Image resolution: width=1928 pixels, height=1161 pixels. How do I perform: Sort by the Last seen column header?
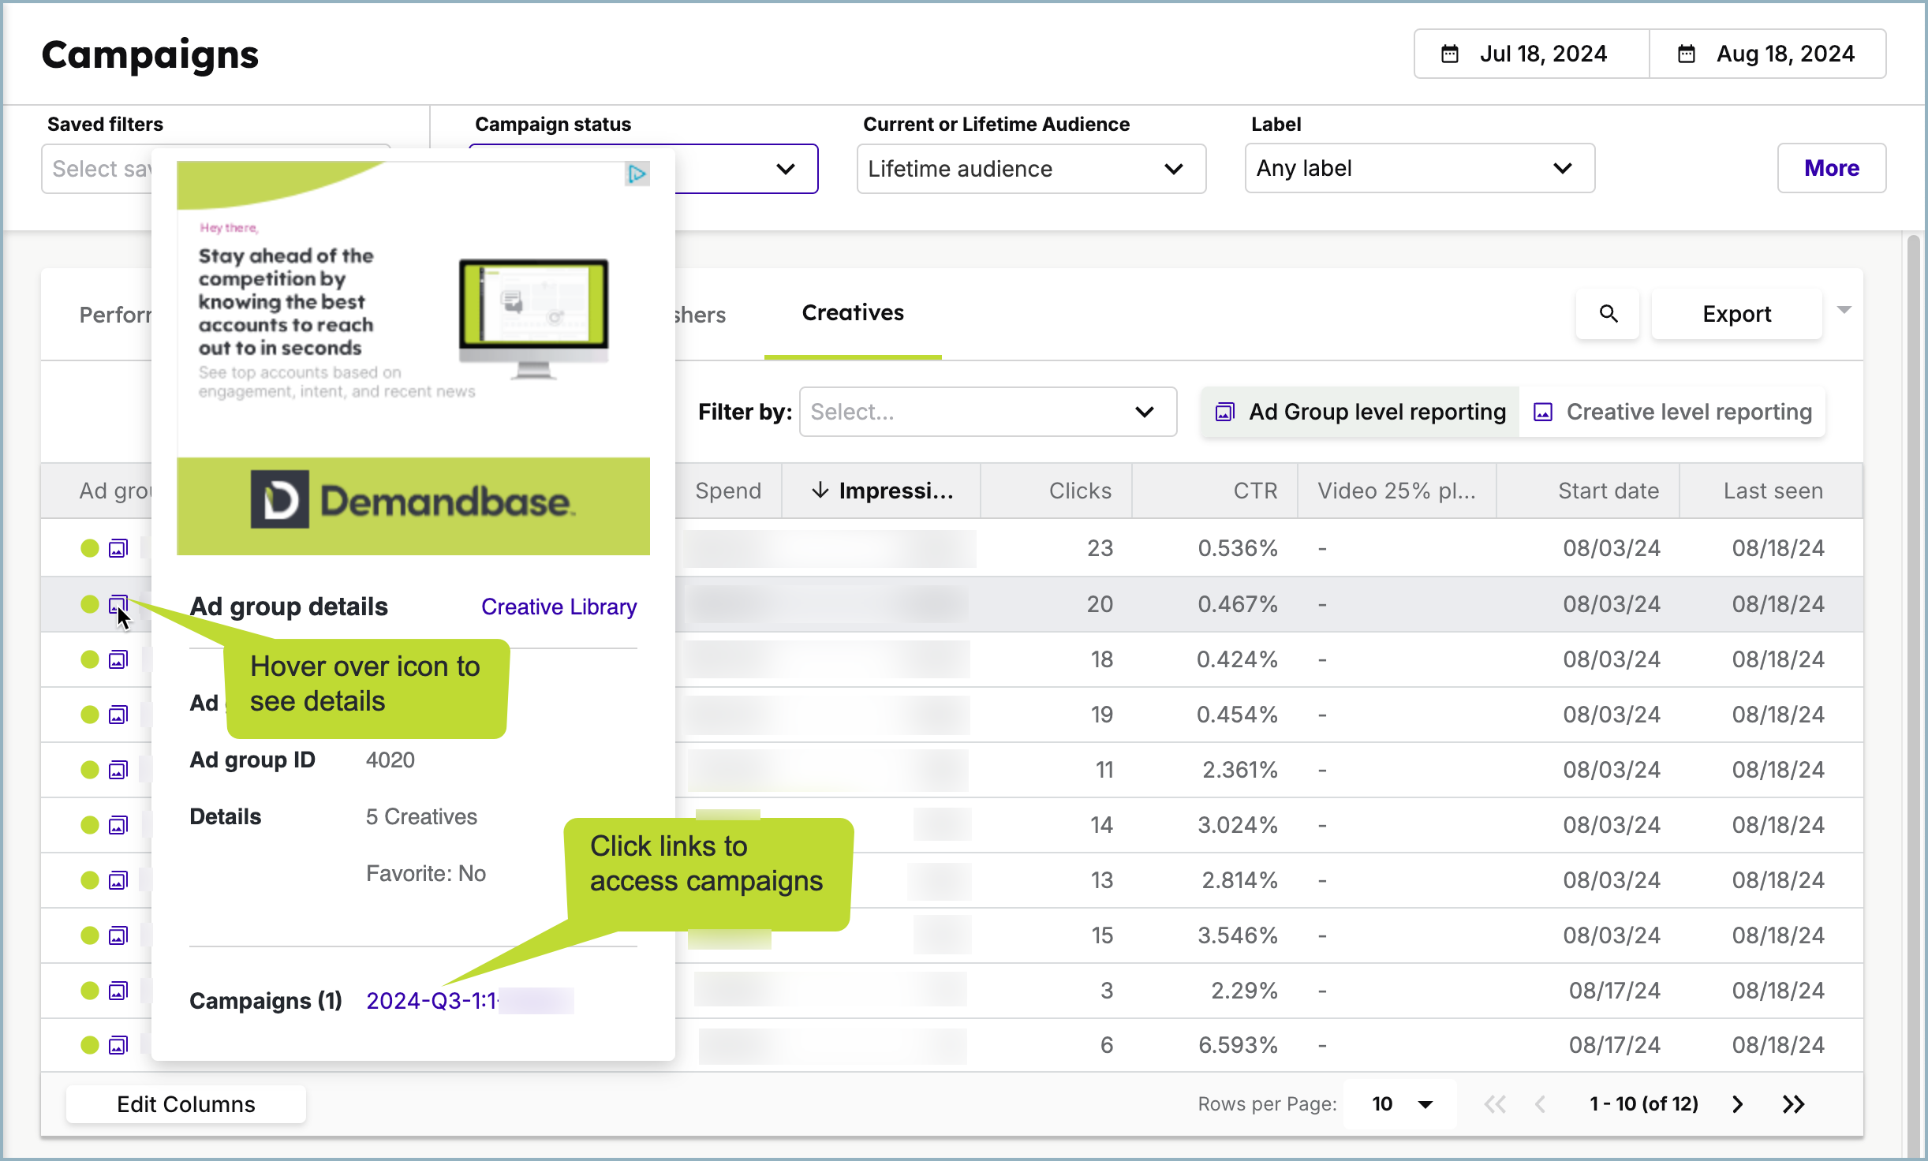pos(1772,491)
